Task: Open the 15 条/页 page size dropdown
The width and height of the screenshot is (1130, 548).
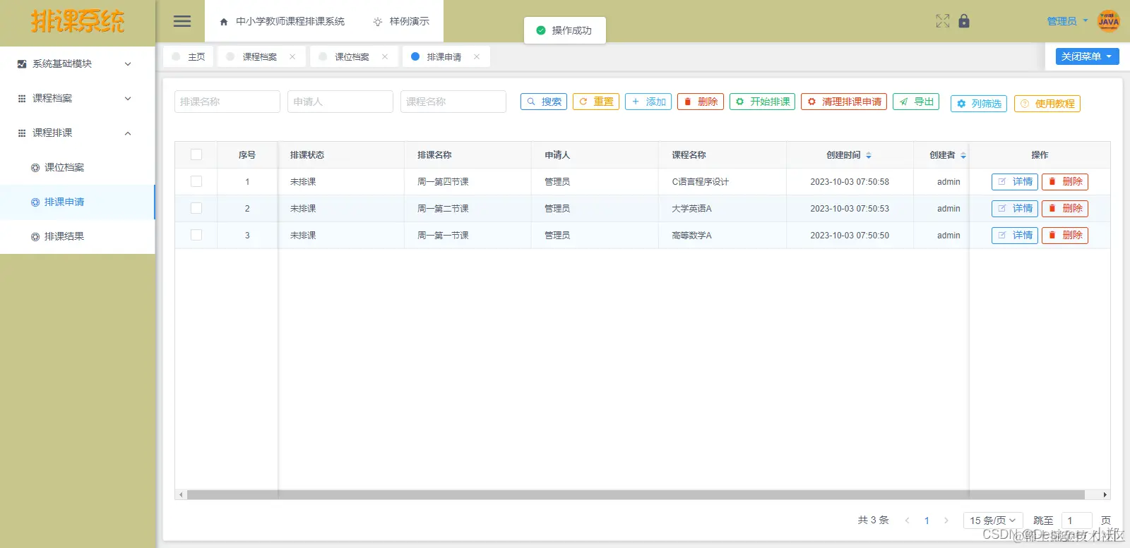Action: pos(993,520)
